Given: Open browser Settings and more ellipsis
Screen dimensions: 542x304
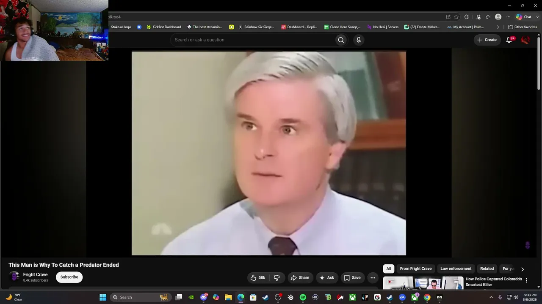Looking at the screenshot, I should 509,17.
